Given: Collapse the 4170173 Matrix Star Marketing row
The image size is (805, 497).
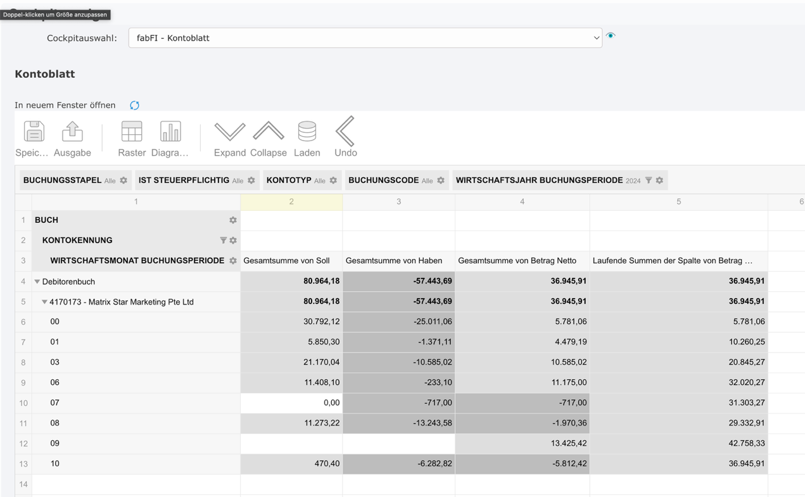Looking at the screenshot, I should click(x=44, y=302).
